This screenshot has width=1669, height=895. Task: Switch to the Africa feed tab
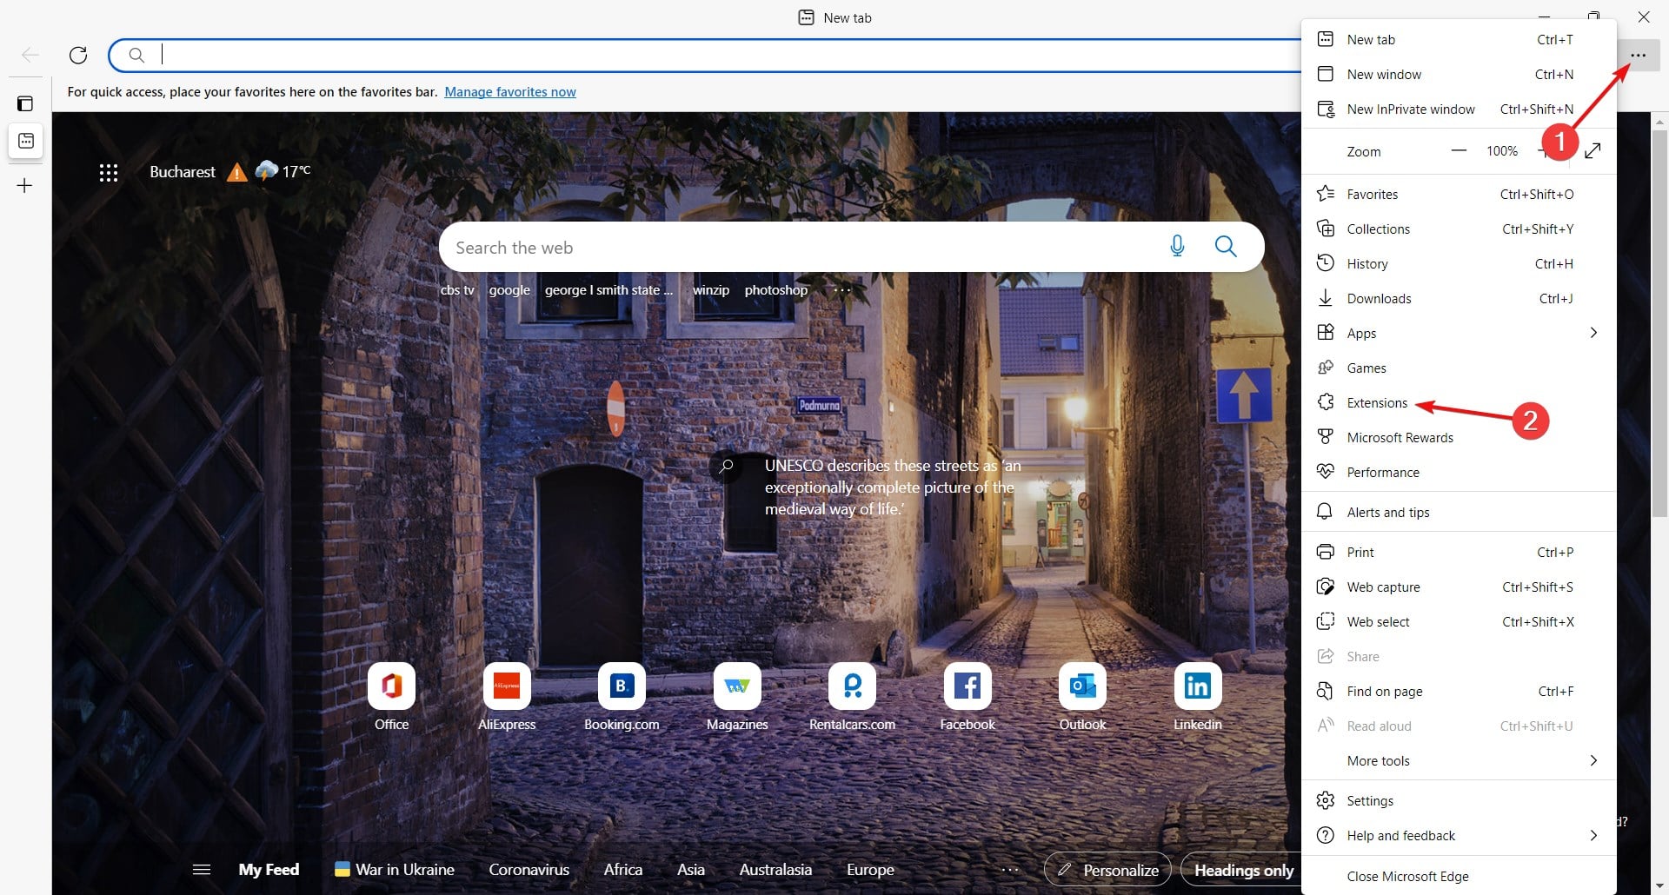[623, 870]
